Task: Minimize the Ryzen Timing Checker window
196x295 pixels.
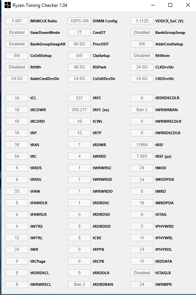Action: pos(153,5)
